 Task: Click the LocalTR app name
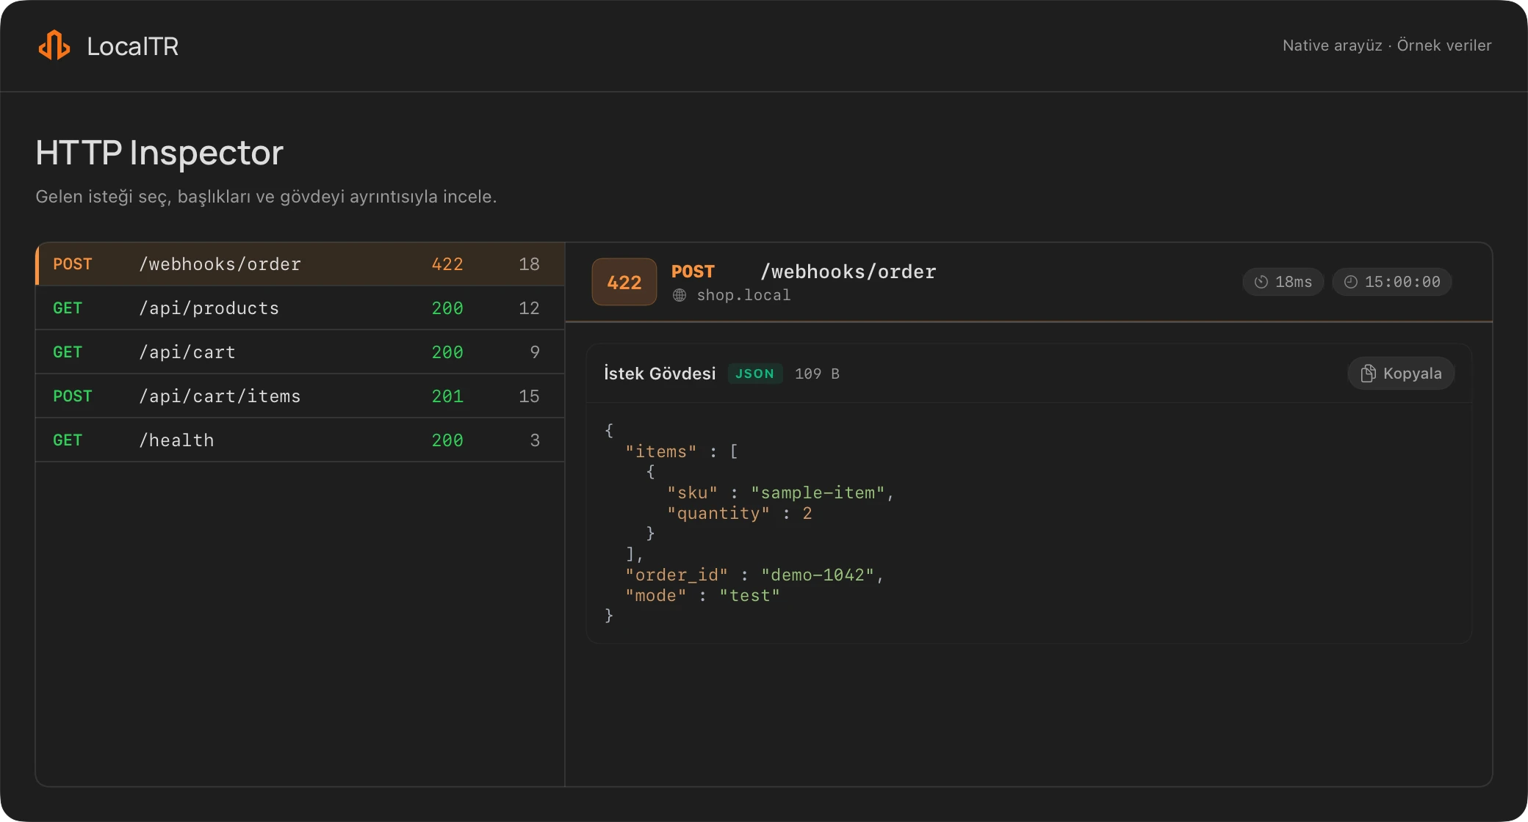[133, 46]
